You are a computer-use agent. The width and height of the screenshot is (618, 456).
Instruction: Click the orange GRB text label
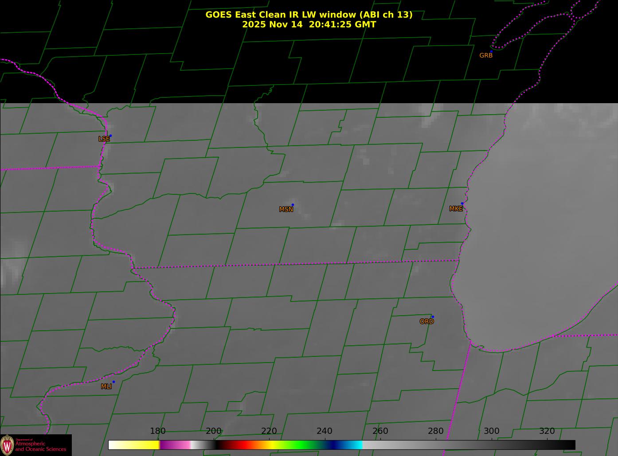pyautogui.click(x=486, y=56)
